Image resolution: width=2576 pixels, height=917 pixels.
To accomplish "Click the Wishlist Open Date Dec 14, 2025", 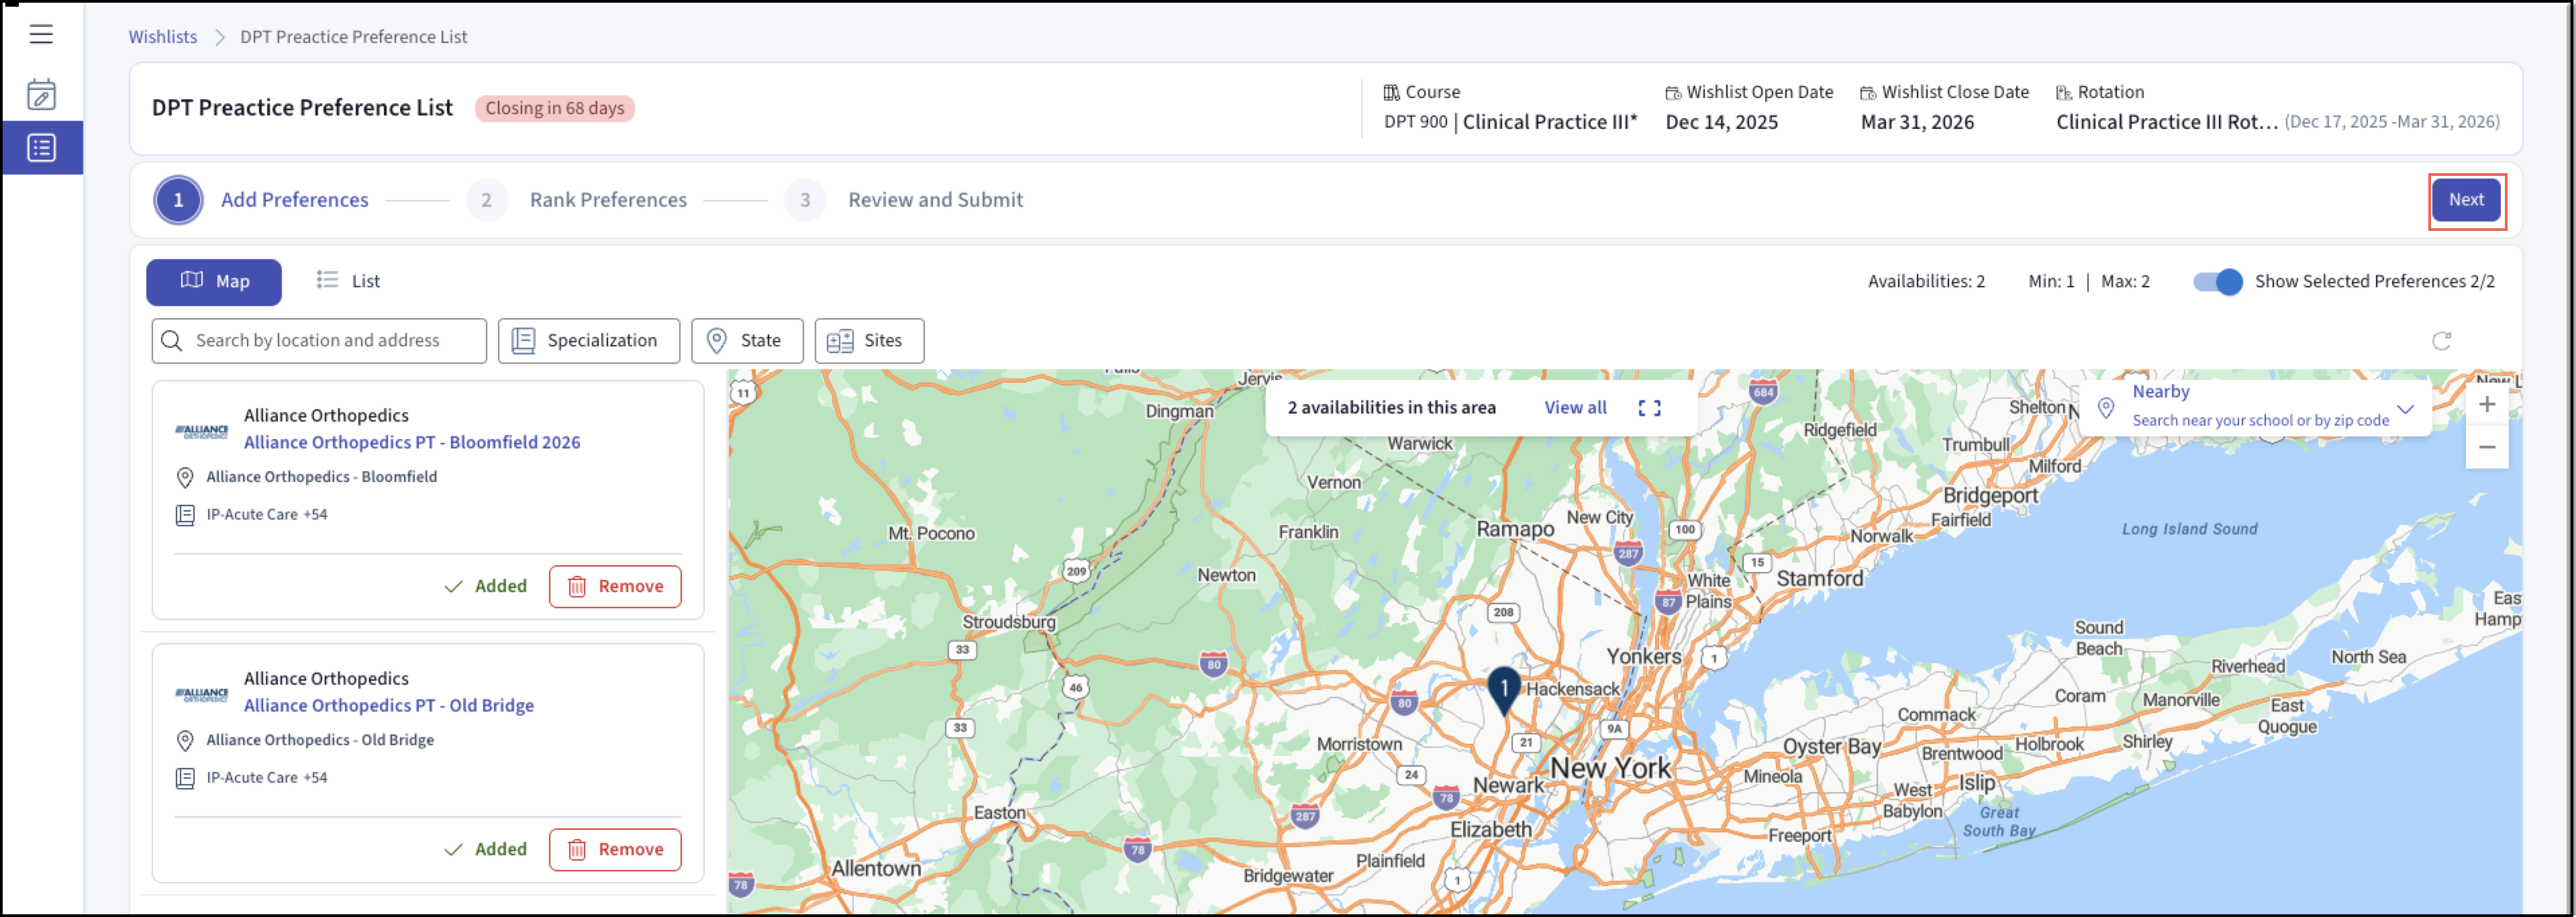I will click(1721, 122).
